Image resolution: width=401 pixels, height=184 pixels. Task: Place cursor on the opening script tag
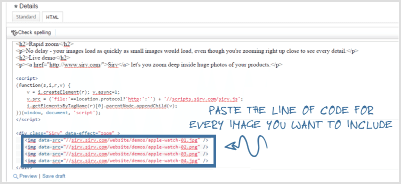click(x=26, y=78)
